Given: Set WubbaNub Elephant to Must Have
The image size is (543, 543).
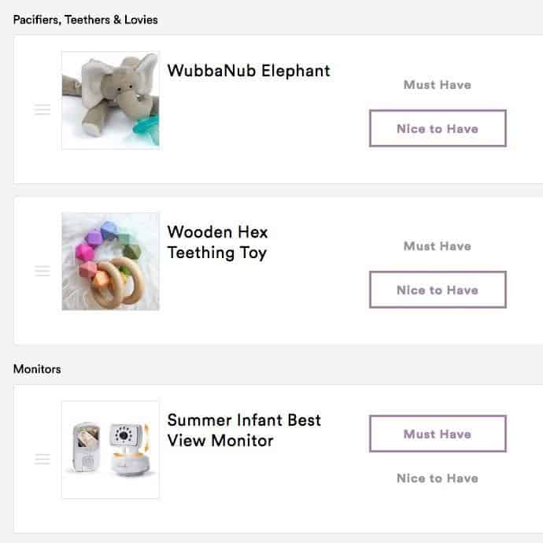Looking at the screenshot, I should coord(438,84).
